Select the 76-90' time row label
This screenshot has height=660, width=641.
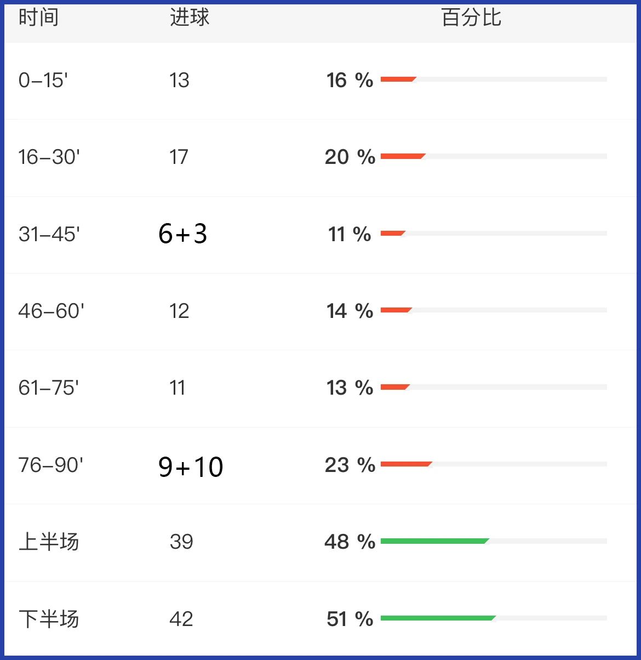[x=51, y=465]
